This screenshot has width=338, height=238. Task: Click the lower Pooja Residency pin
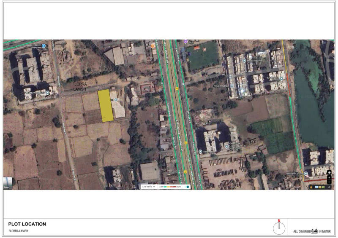[232, 86]
